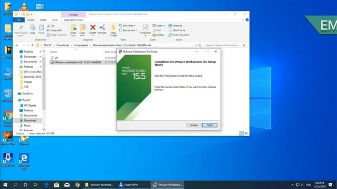This screenshot has width=337, height=189.
Task: Click the Name column header
Action: [54, 52]
